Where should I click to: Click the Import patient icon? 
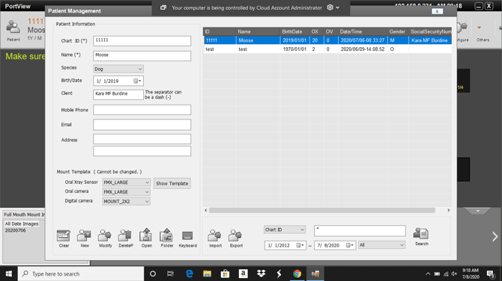coord(215,238)
